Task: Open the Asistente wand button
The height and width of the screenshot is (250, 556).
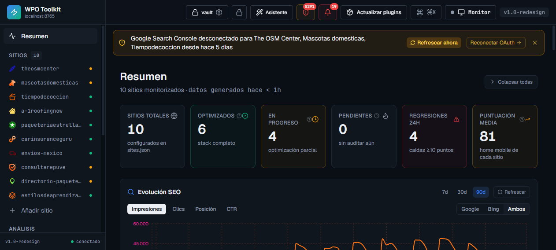Action: pyautogui.click(x=271, y=12)
